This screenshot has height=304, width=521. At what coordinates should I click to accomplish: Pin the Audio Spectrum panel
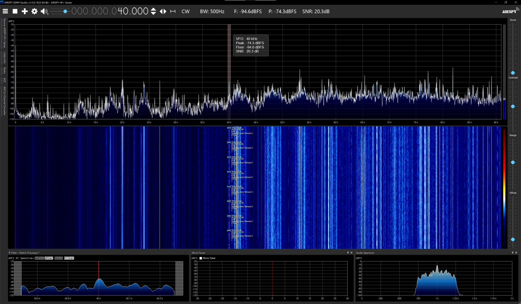512,253
